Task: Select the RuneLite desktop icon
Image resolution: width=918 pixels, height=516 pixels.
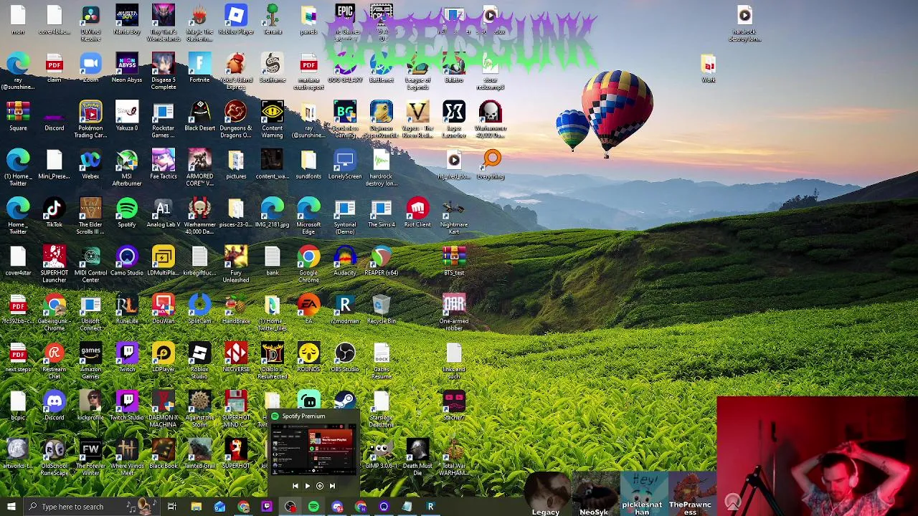Action: (x=127, y=310)
